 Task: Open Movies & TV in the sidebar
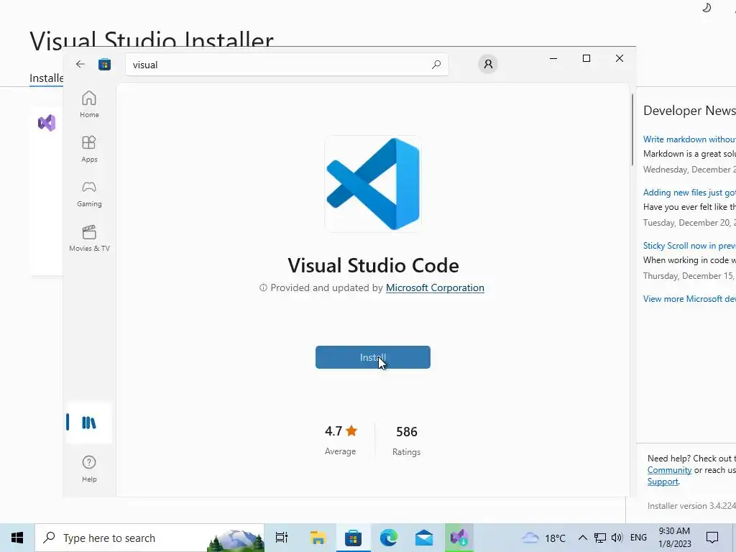click(89, 239)
